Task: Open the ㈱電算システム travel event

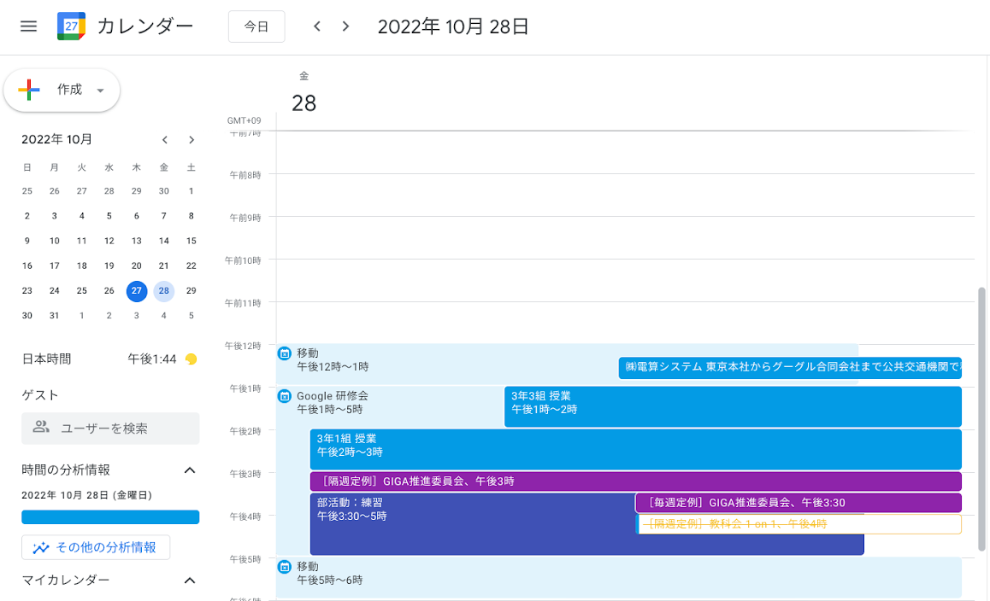Action: pos(790,367)
